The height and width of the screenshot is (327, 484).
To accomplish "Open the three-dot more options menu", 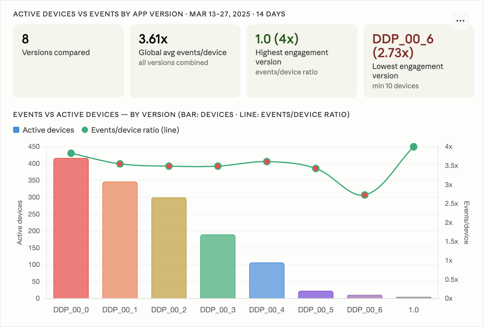I will point(460,21).
